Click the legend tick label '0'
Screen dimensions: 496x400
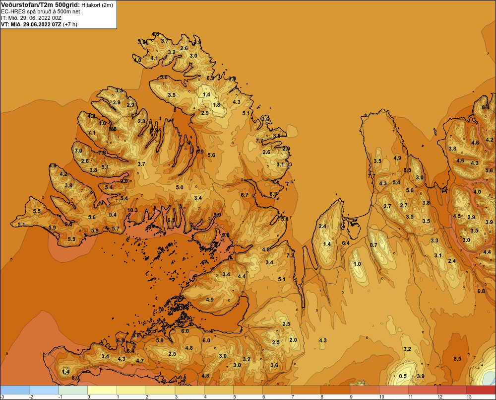89,397
